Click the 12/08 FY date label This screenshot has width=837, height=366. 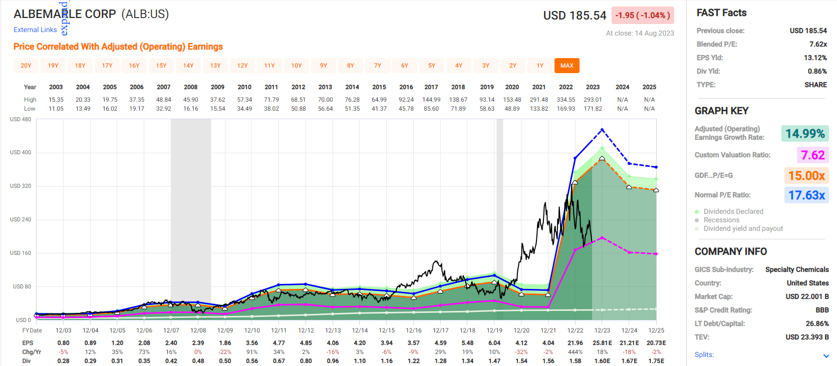pyautogui.click(x=198, y=330)
